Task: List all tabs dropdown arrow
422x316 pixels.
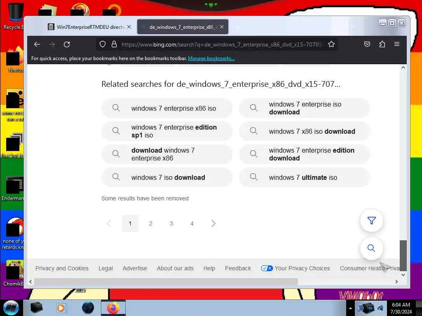Action: coord(353,26)
